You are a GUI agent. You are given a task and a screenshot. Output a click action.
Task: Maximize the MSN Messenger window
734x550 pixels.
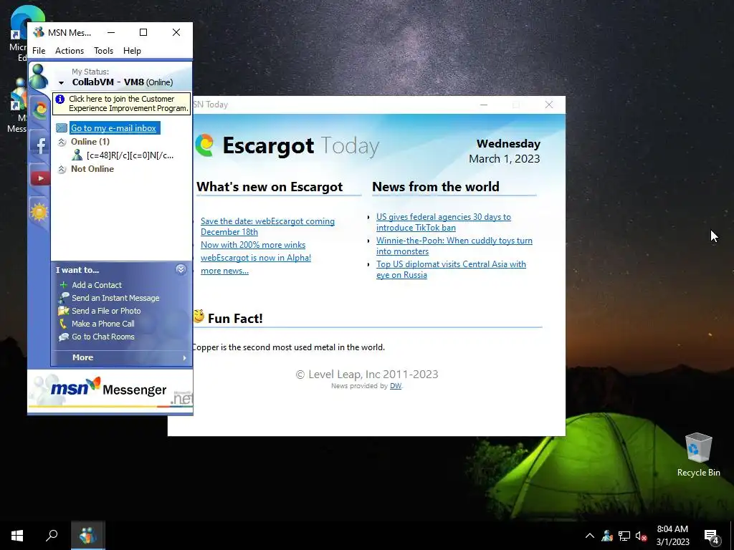143,32
